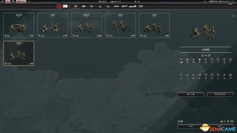Click the binoculars spotting stat icon
The height and width of the screenshot is (133, 237).
tap(224, 75)
